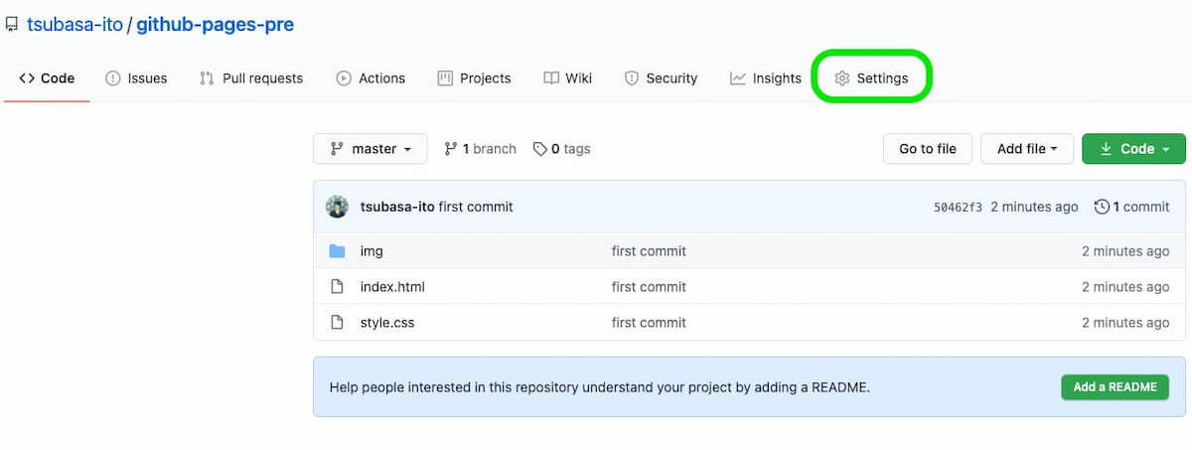Screen dimensions: 1192x450
Task: Click the repository book icon beside owner name
Action: pos(12,25)
